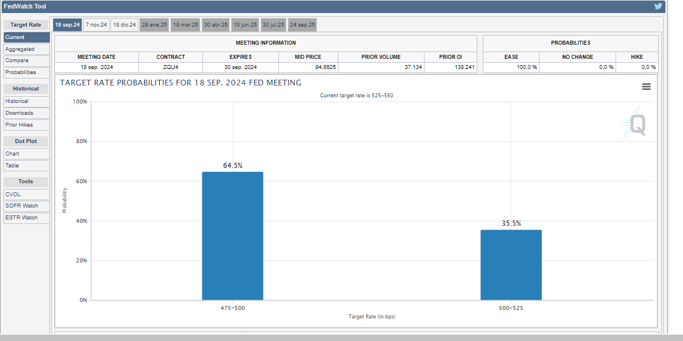
Task: Click the prior OI value 138.241
Action: point(465,67)
